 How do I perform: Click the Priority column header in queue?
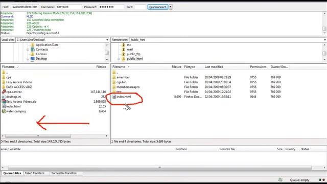(x=290, y=149)
